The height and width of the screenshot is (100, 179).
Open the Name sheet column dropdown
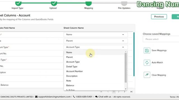point(96,34)
